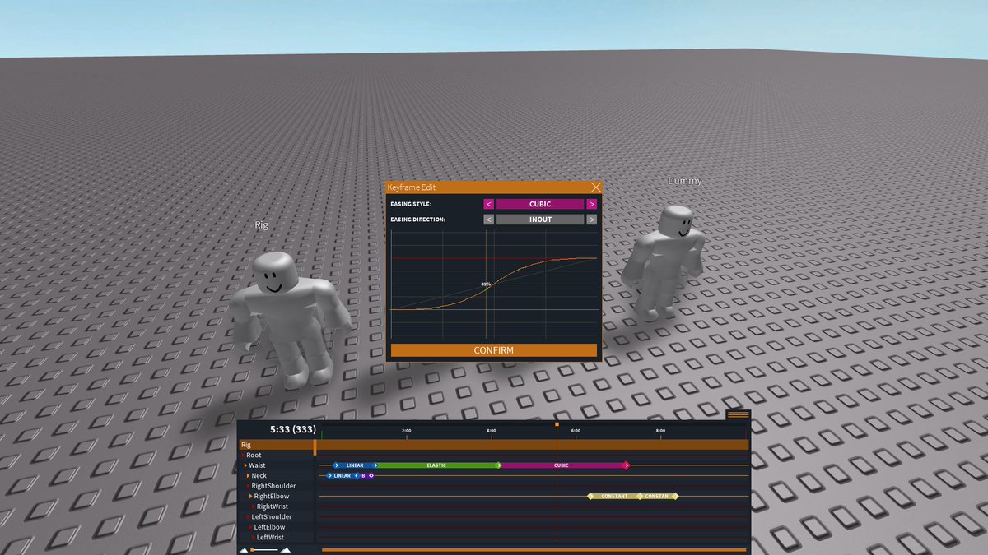Image resolution: width=988 pixels, height=555 pixels.
Task: Click the last yellow diamond on RightElbow track
Action: coord(675,497)
